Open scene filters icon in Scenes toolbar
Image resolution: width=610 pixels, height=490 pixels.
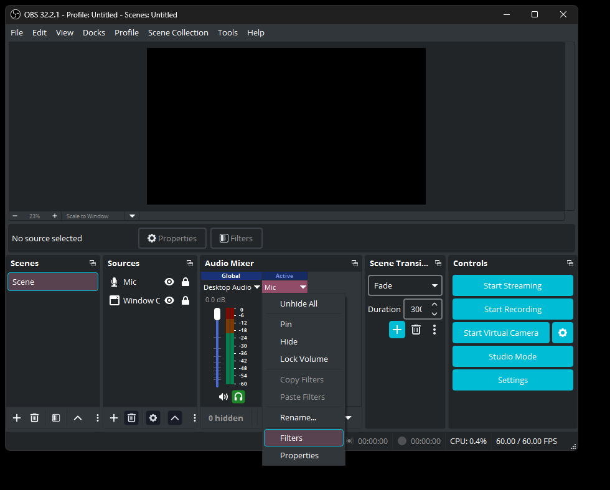[x=56, y=418]
